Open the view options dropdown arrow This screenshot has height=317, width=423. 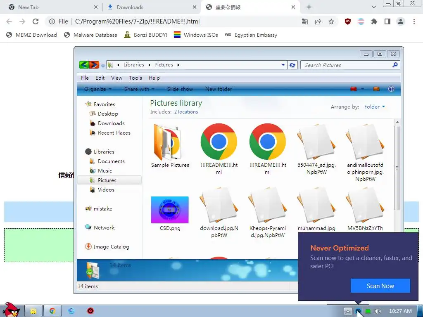[363, 89]
